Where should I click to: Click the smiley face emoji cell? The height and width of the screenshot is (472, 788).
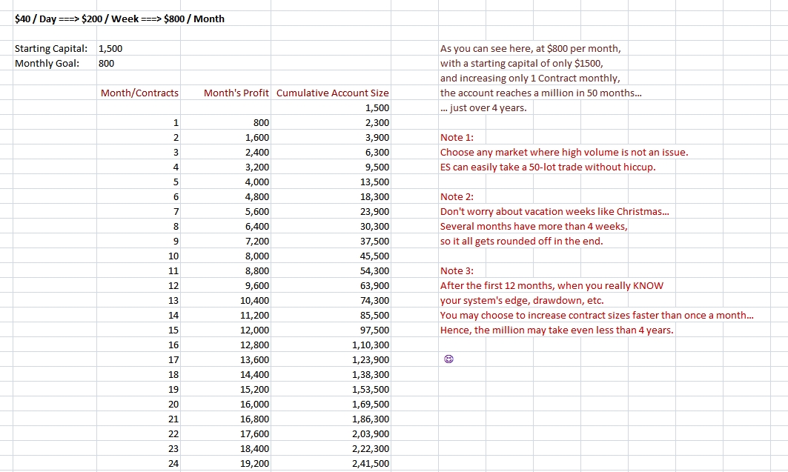point(448,359)
